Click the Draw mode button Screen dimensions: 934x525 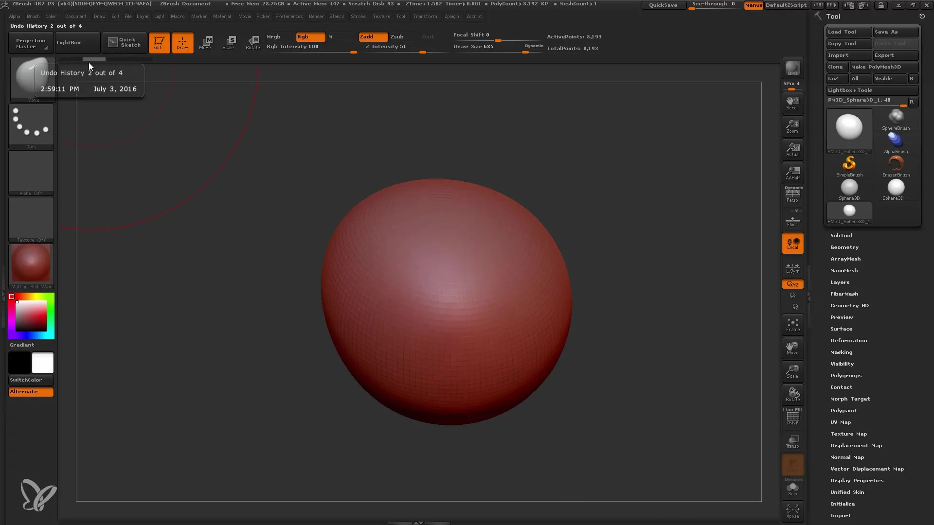coord(182,43)
